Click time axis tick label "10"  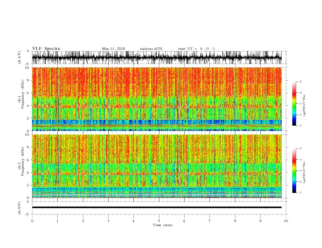pos(286,221)
